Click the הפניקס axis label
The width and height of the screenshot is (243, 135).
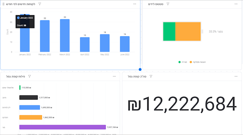pyautogui.click(x=5, y=118)
